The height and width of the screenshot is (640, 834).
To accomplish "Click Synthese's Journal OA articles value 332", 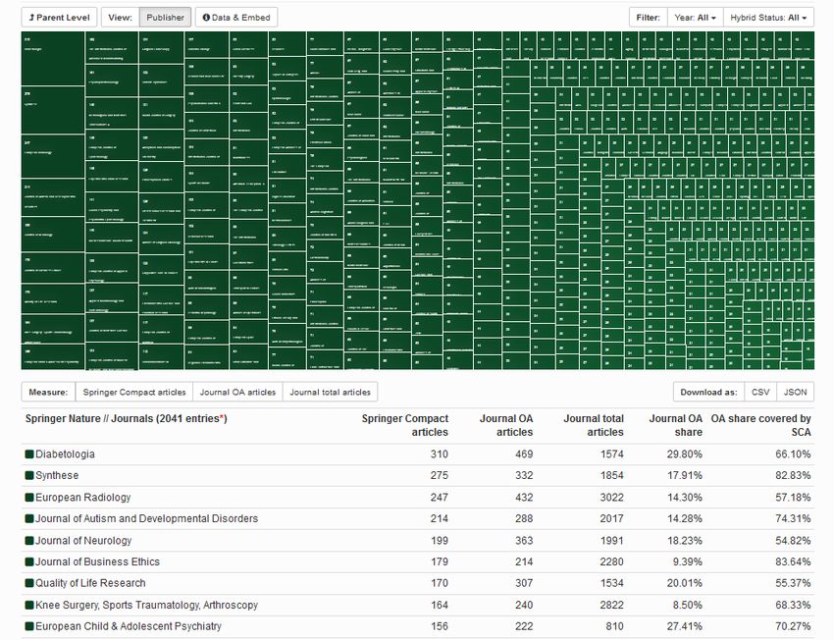I will (x=524, y=476).
